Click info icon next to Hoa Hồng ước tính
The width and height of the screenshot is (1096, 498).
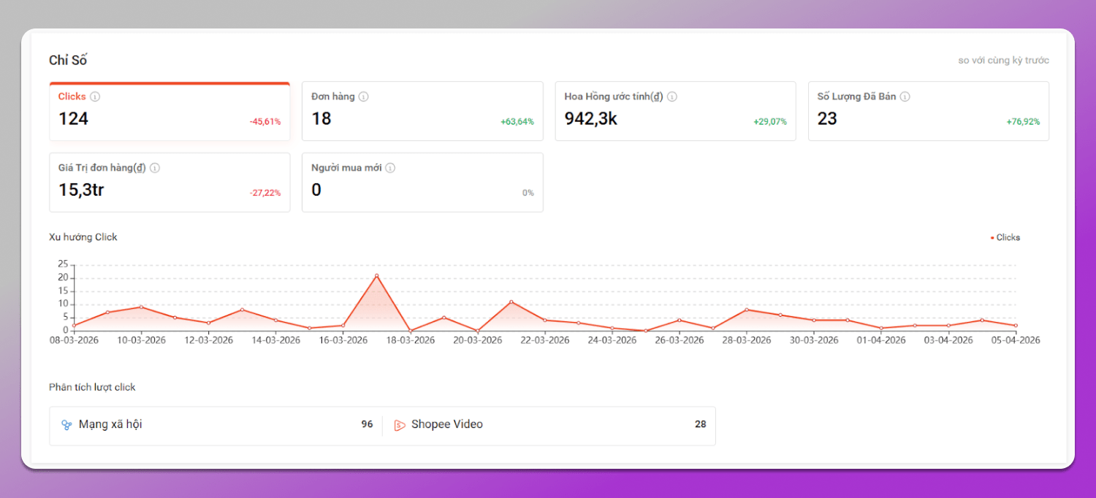(x=672, y=96)
